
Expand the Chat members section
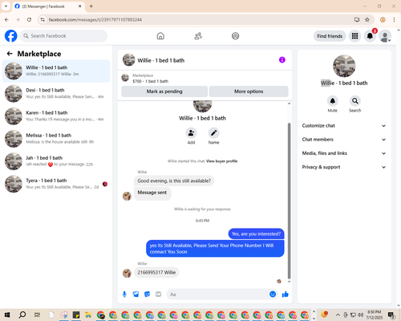(x=344, y=140)
